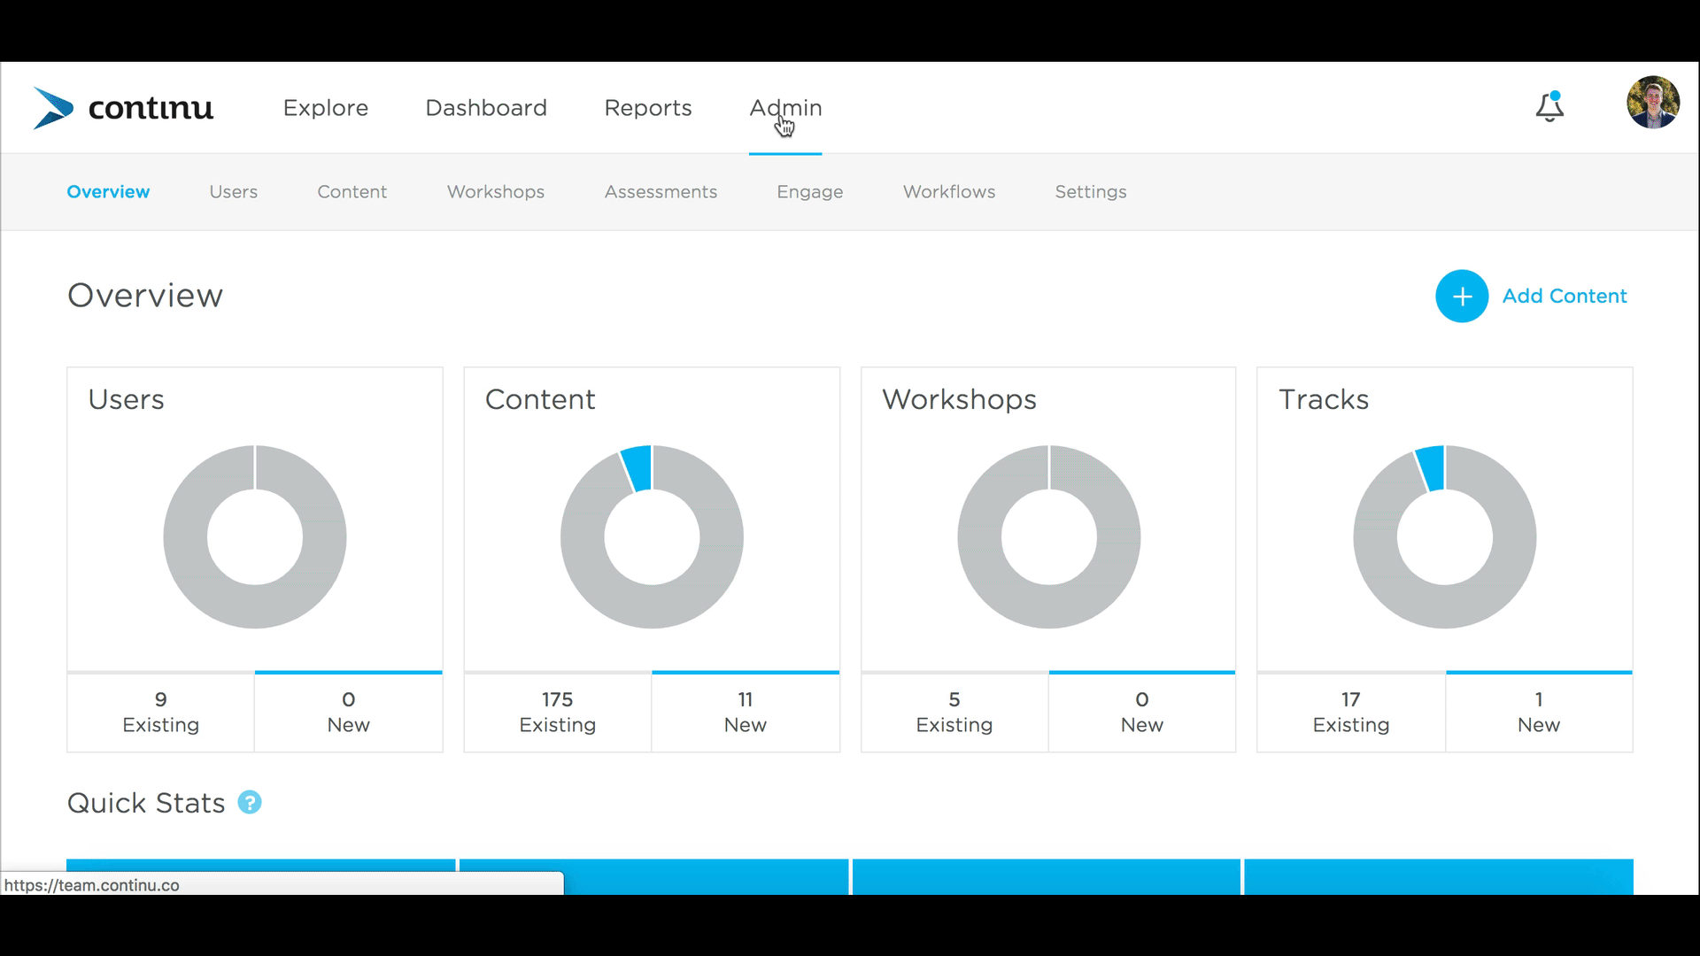Open the Reports menu
Image resolution: width=1700 pixels, height=956 pixels.
coord(648,108)
